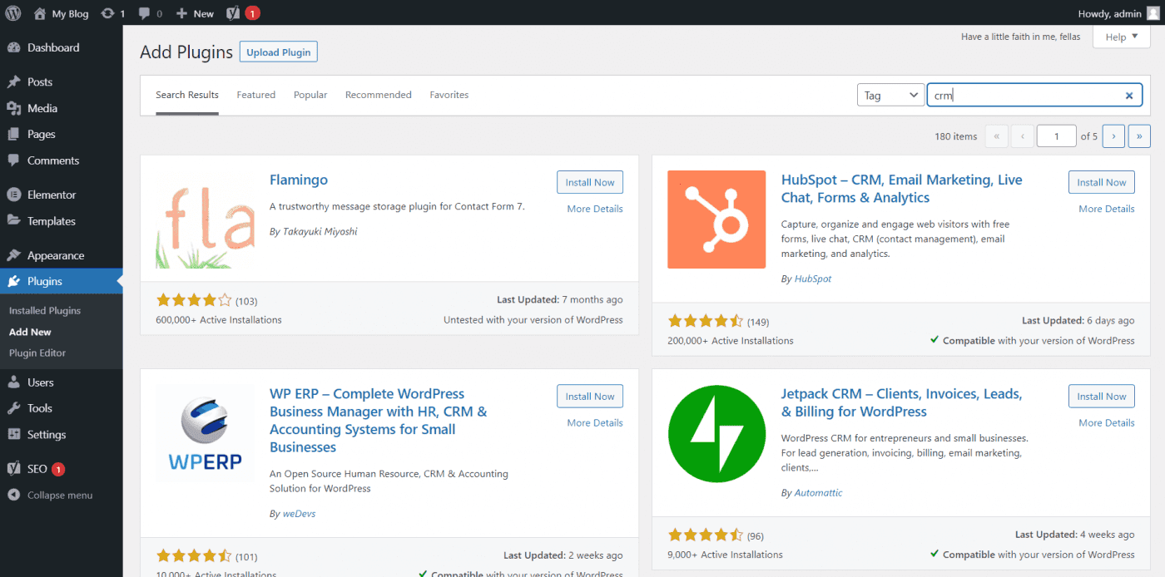The width and height of the screenshot is (1165, 577).
Task: Switch to the Featured tab
Action: [256, 95]
